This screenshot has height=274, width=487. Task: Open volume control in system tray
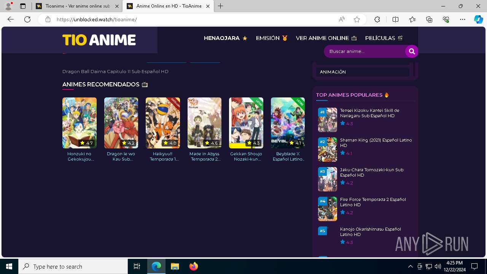438,266
